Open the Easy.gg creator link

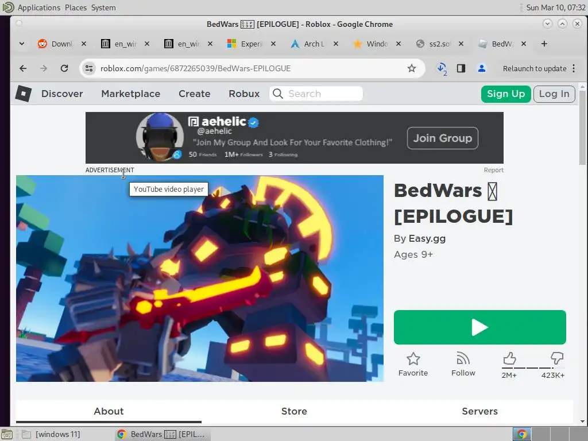click(x=427, y=238)
